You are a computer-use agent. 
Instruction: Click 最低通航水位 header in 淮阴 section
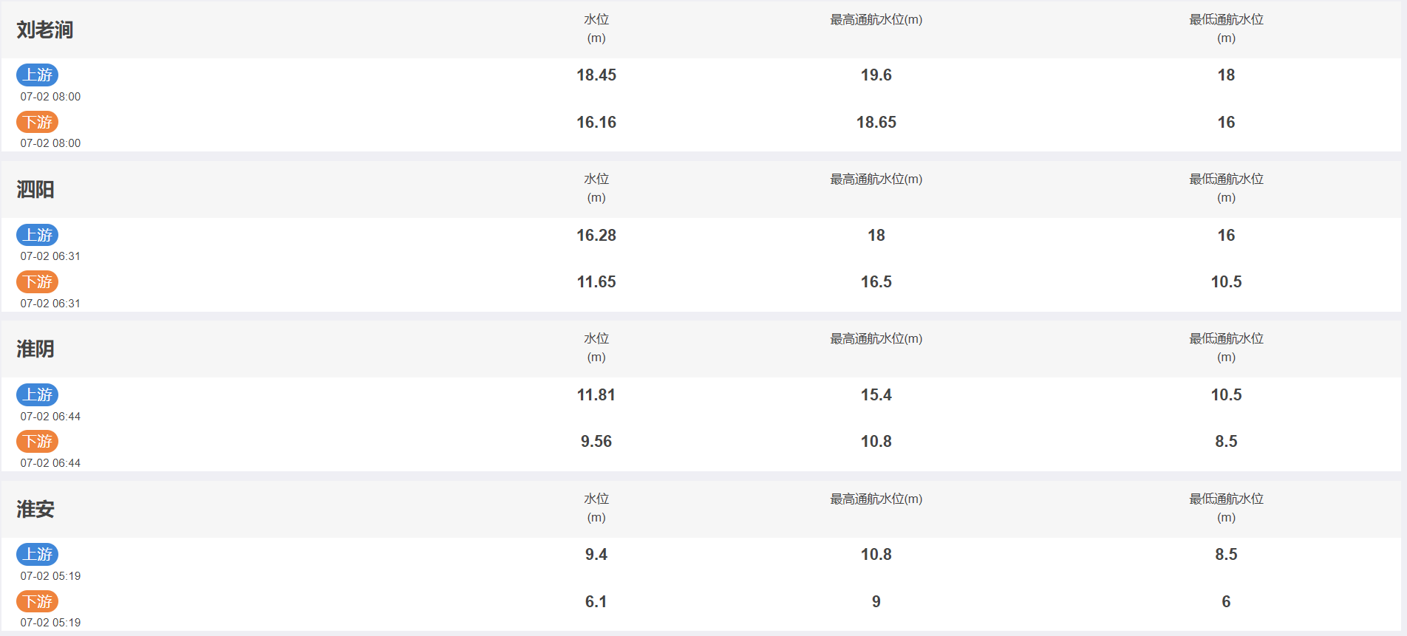[1226, 348]
